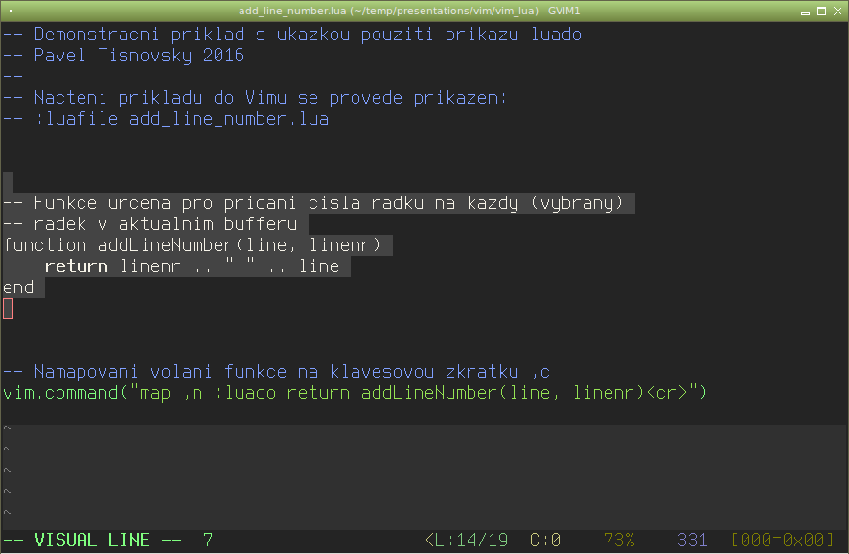Click the line 'Pavel Tisnovsky 2016'
This screenshot has width=849, height=554.
(x=124, y=56)
